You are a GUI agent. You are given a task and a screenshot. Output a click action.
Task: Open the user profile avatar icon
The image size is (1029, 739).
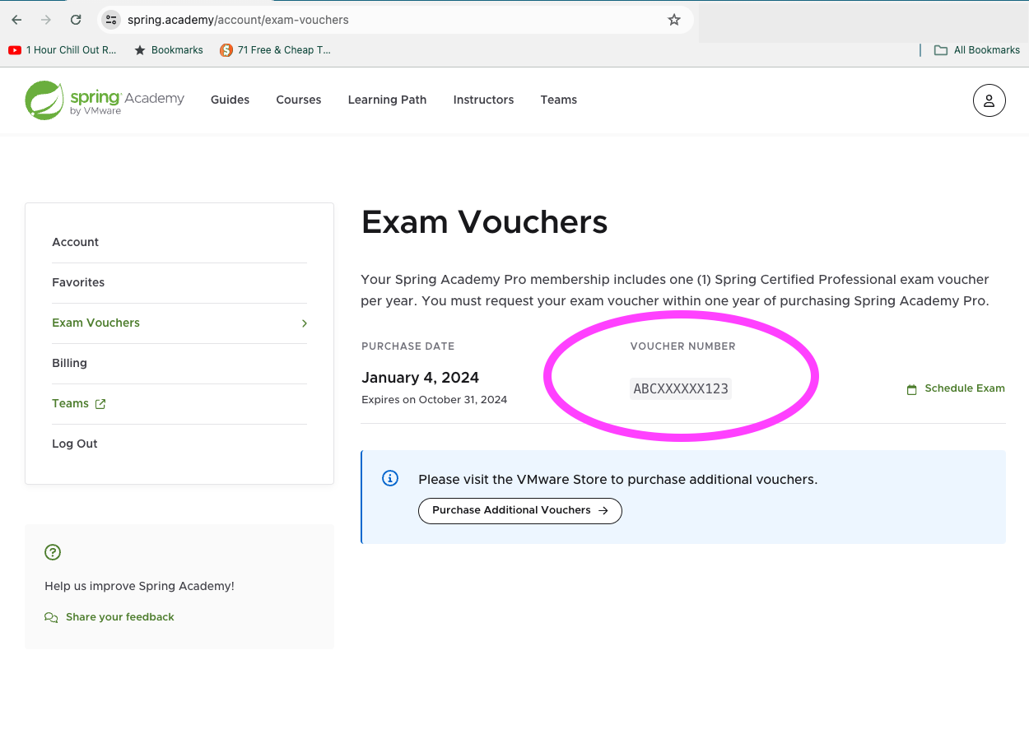(989, 100)
